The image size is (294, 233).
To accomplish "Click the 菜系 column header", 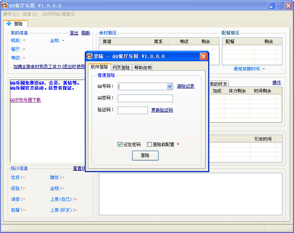I will coord(158,41).
